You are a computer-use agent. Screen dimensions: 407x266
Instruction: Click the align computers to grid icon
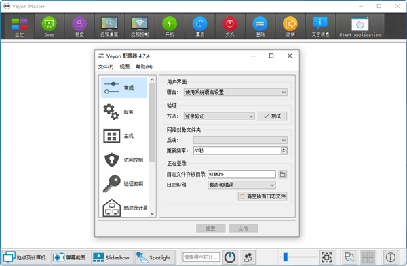(x=368, y=257)
